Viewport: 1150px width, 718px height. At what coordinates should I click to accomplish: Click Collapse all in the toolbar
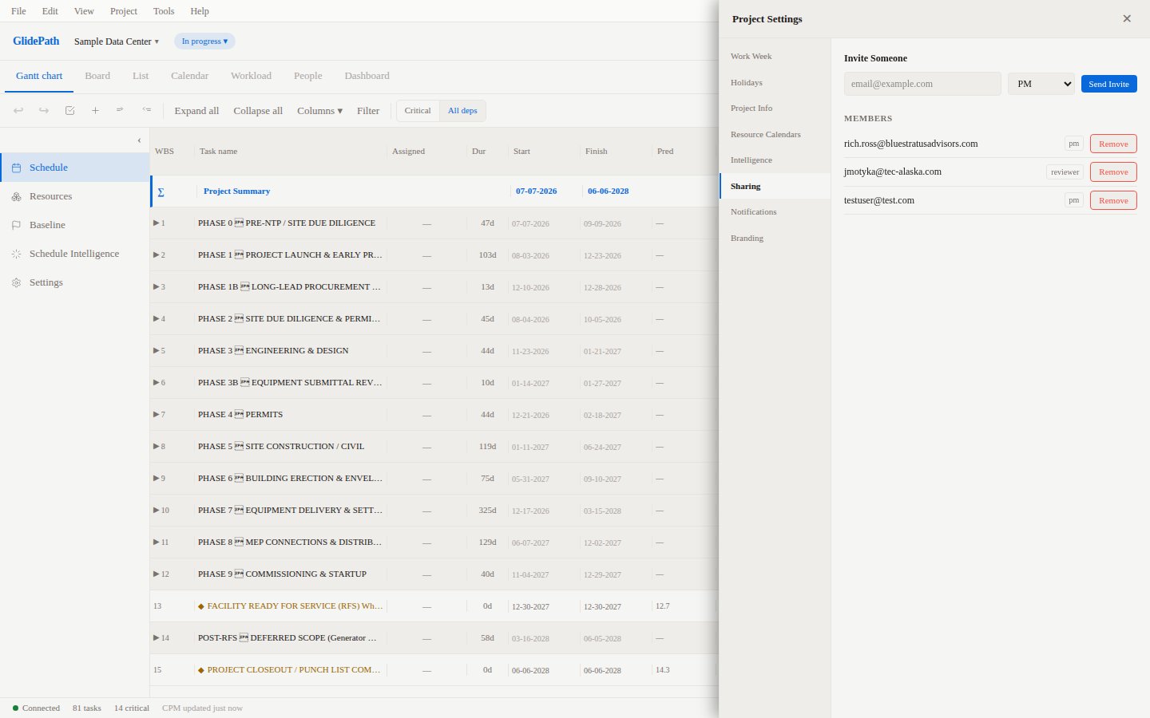pyautogui.click(x=258, y=111)
